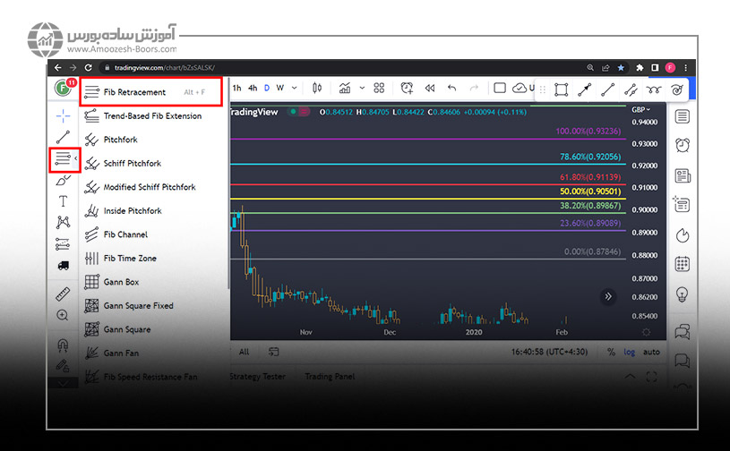The height and width of the screenshot is (451, 730).
Task: Choose the Gann Box drawing tool
Action: [x=121, y=282]
